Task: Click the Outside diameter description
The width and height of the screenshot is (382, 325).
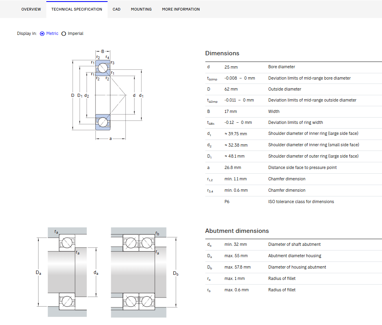Action: coord(285,89)
